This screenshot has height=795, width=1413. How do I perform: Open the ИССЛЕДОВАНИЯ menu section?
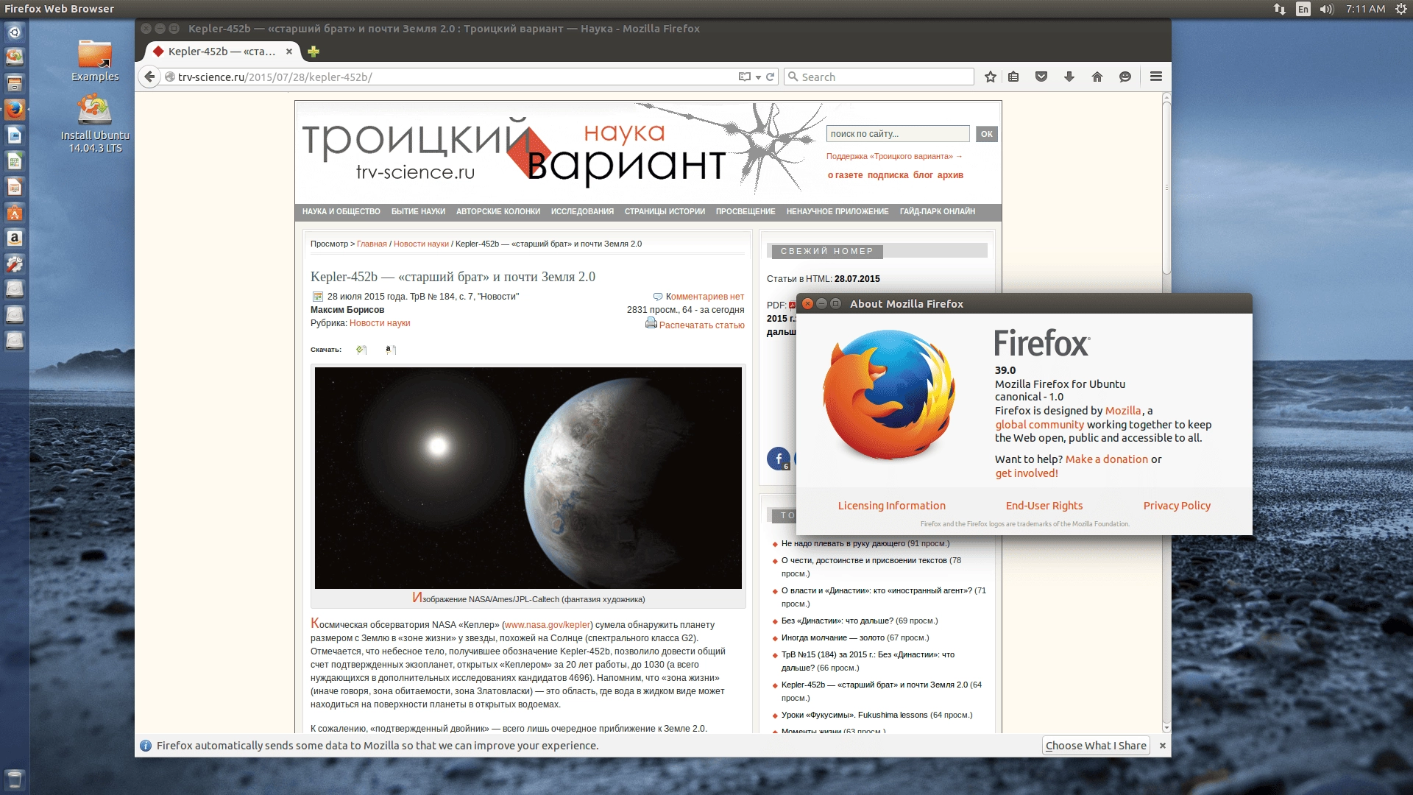tap(582, 212)
